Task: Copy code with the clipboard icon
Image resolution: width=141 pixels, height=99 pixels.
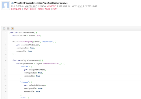Action: tap(12, 29)
